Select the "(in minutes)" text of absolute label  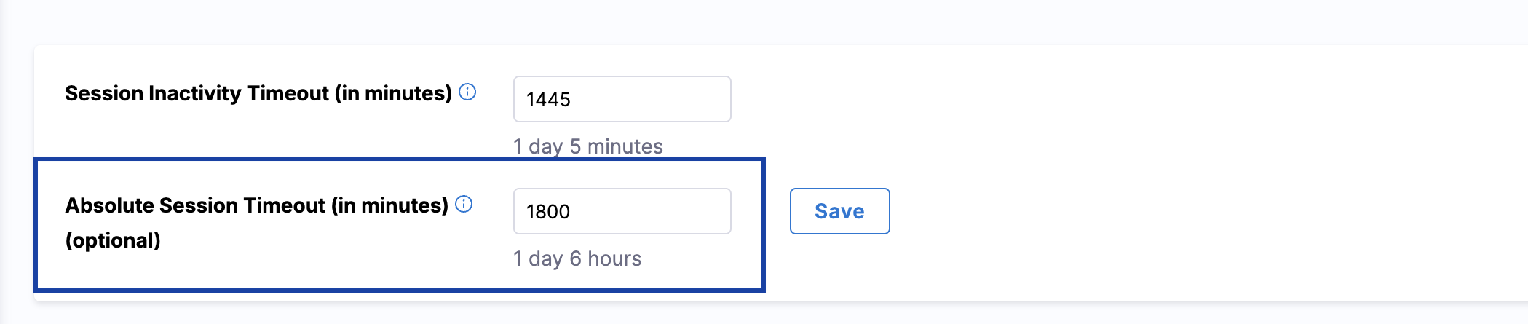coord(389,205)
